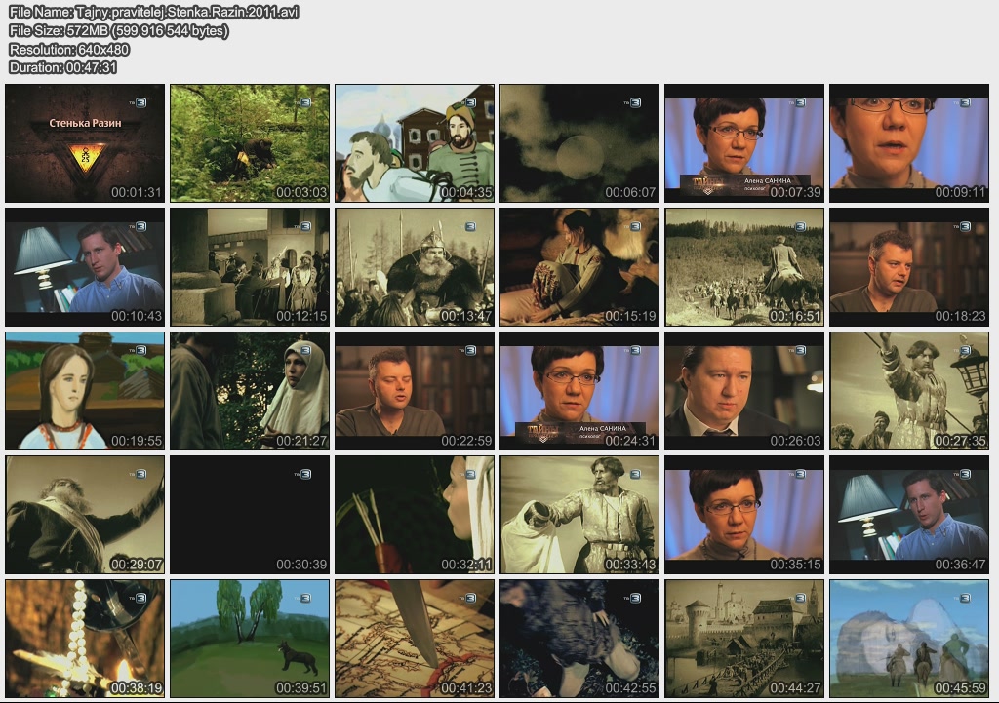Click the timestamp 00:45:59 on the last thumbnail
Screen dimensions: 999x703
tap(960, 688)
